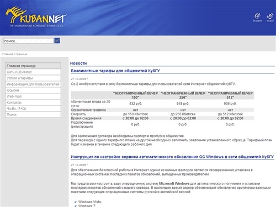Screen dimensions: 276x207
Task: Open Инструкция по настройке сервиса article link
Action: tap(172, 157)
